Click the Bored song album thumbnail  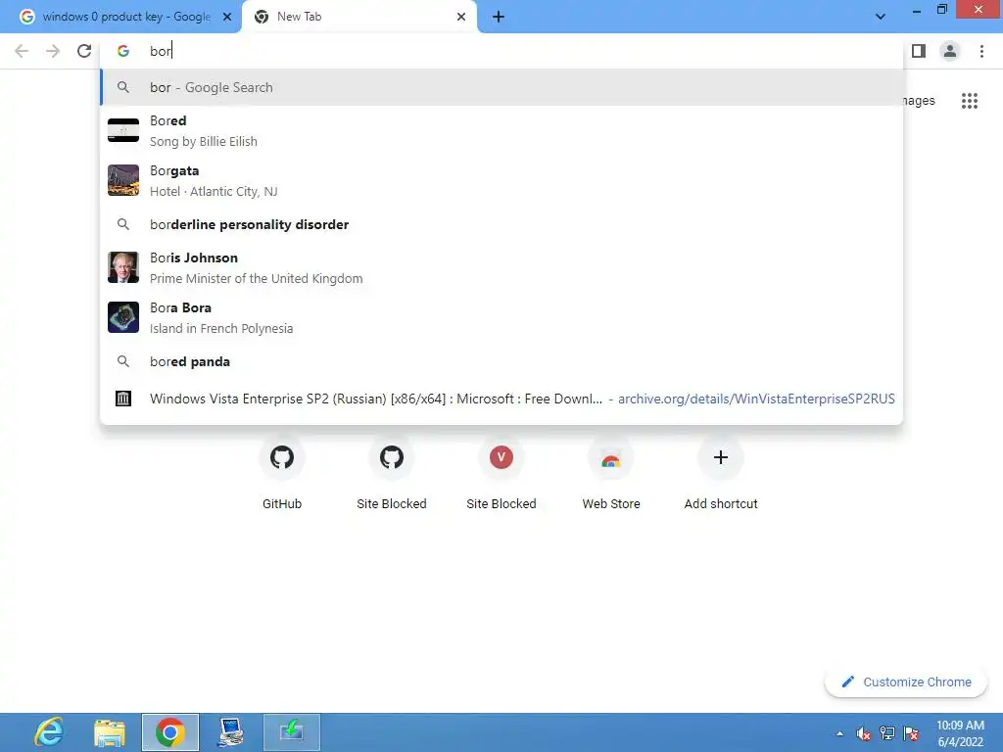tap(123, 130)
